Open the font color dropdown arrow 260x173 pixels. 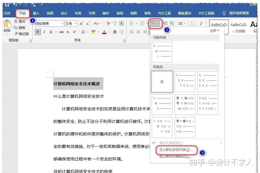109,32
